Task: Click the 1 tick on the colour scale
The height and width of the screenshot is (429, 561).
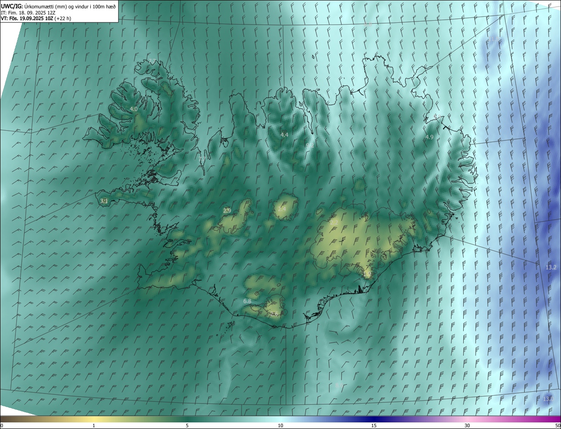Action: [94, 425]
